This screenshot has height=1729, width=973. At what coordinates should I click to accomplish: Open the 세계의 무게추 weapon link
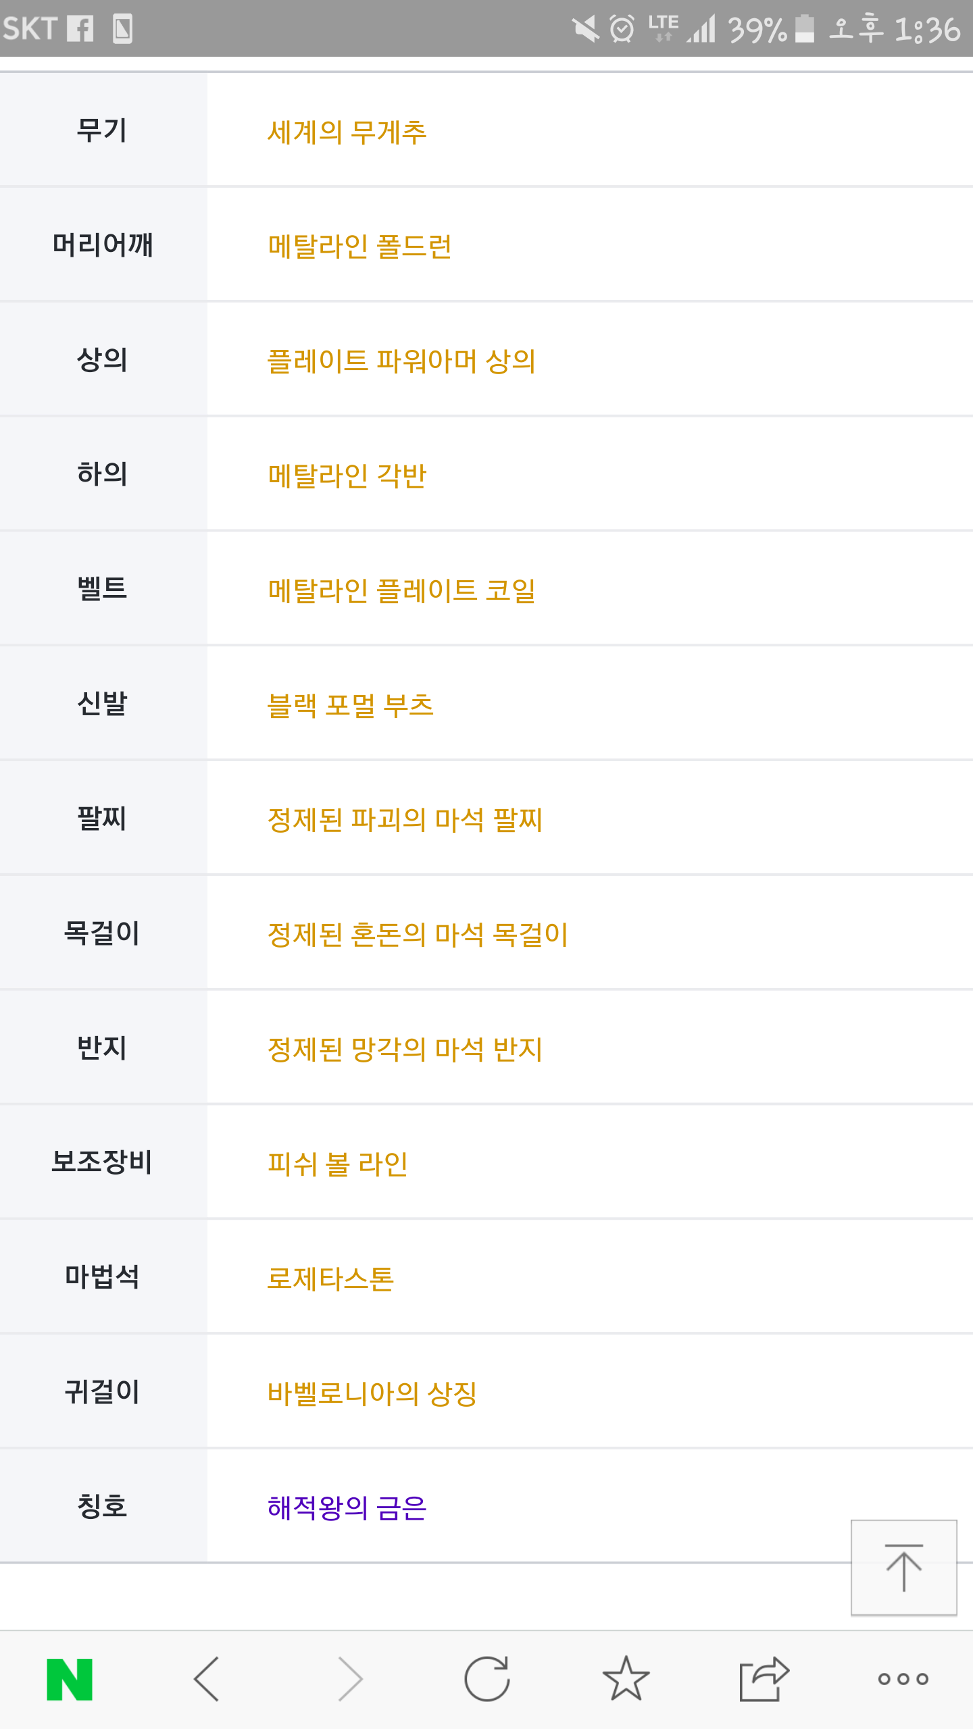347,132
